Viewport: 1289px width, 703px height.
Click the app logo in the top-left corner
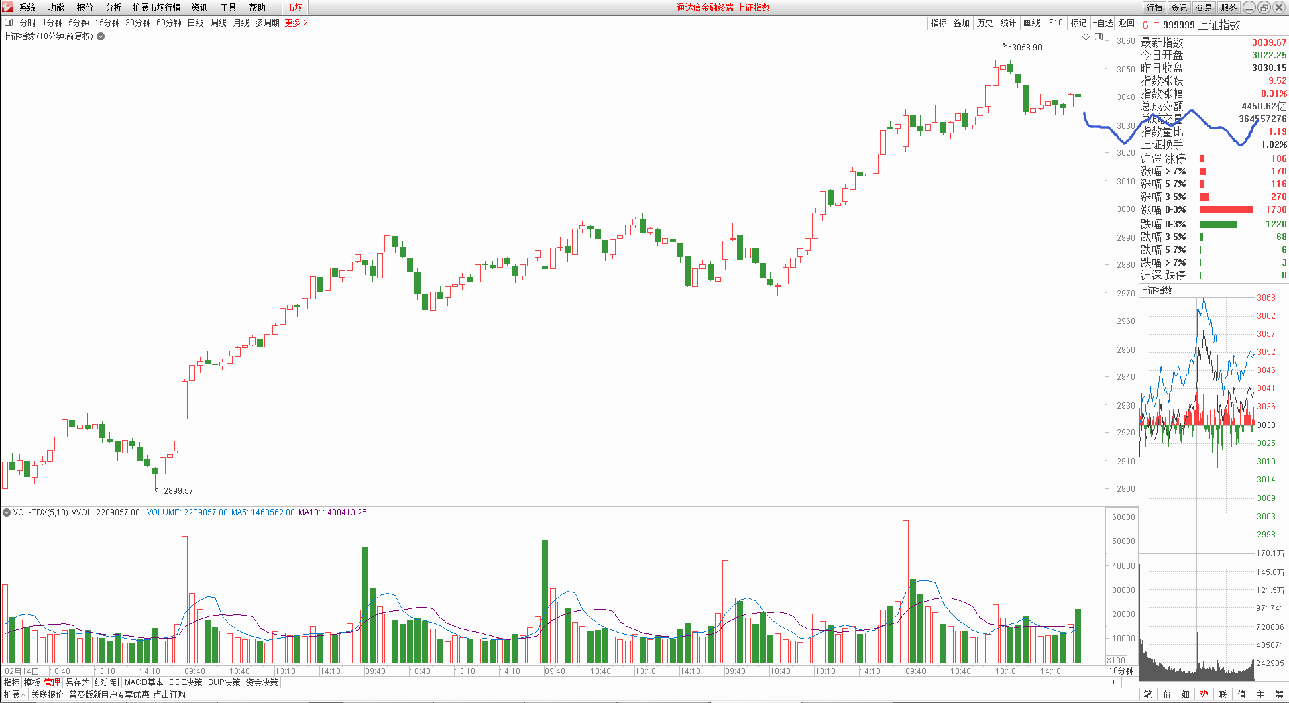point(7,7)
